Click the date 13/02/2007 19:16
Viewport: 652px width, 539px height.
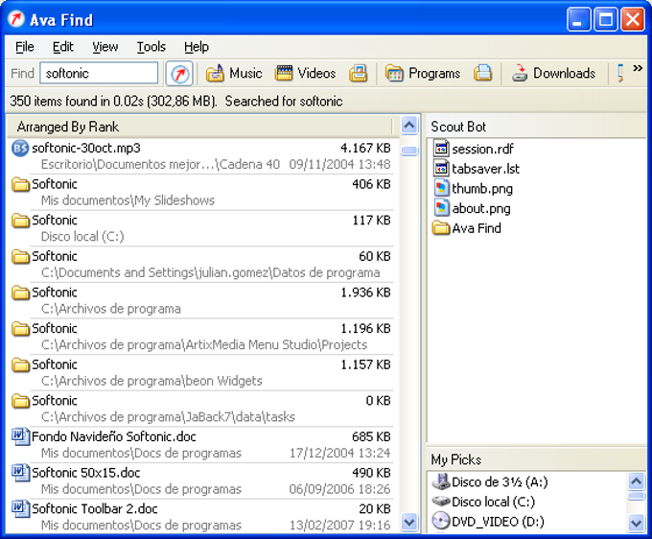[x=340, y=526]
